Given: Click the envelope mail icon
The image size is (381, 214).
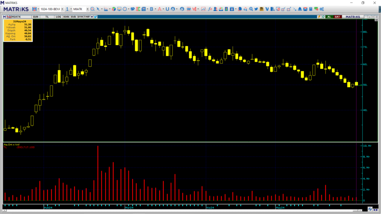Looking at the screenshot, I should 305,9.
